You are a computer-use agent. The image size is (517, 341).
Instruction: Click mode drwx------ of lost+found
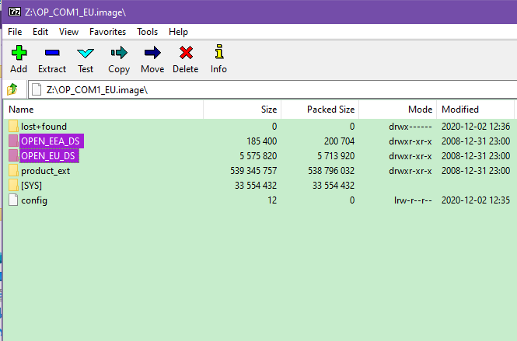click(x=410, y=127)
